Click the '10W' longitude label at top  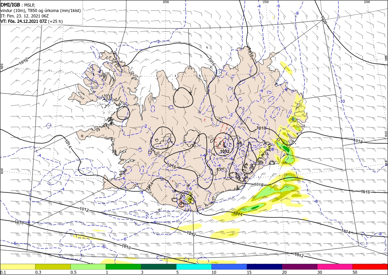click(367, 2)
